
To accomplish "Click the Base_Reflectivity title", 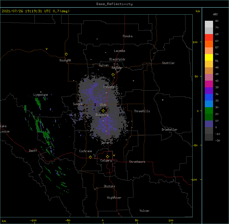I will (114, 4).
